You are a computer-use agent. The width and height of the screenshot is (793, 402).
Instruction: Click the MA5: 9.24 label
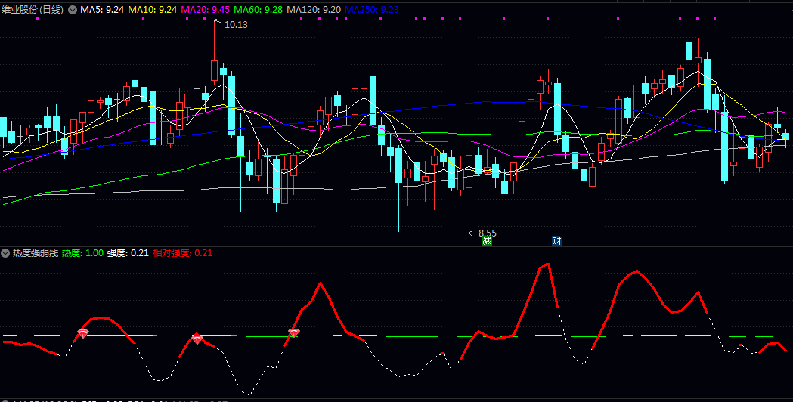coord(102,10)
